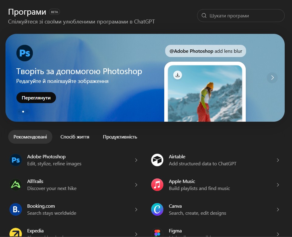Click the 'AllTrails' app name text
Viewport: 292px width, 237px height.
(x=35, y=181)
